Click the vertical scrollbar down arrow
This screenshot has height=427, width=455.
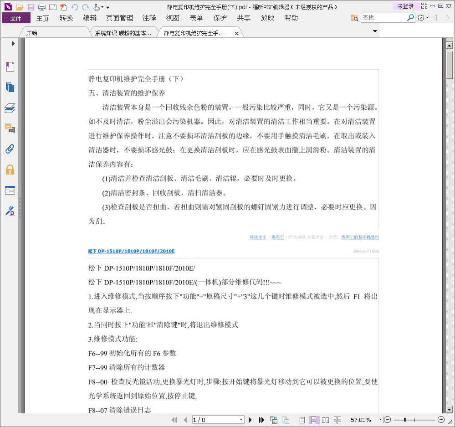[x=450, y=410]
